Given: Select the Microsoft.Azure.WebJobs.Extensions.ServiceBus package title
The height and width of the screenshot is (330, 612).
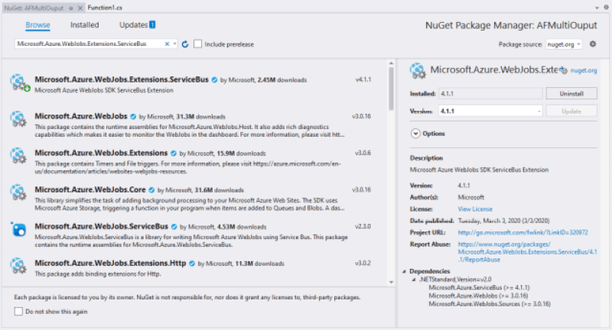Looking at the screenshot, I should tap(122, 79).
